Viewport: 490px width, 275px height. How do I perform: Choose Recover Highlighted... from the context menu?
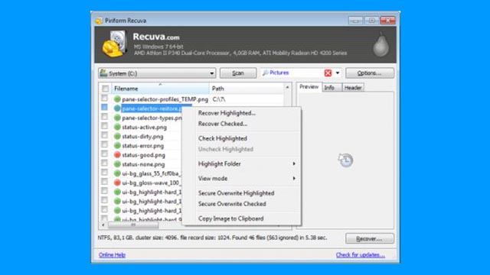[227, 113]
